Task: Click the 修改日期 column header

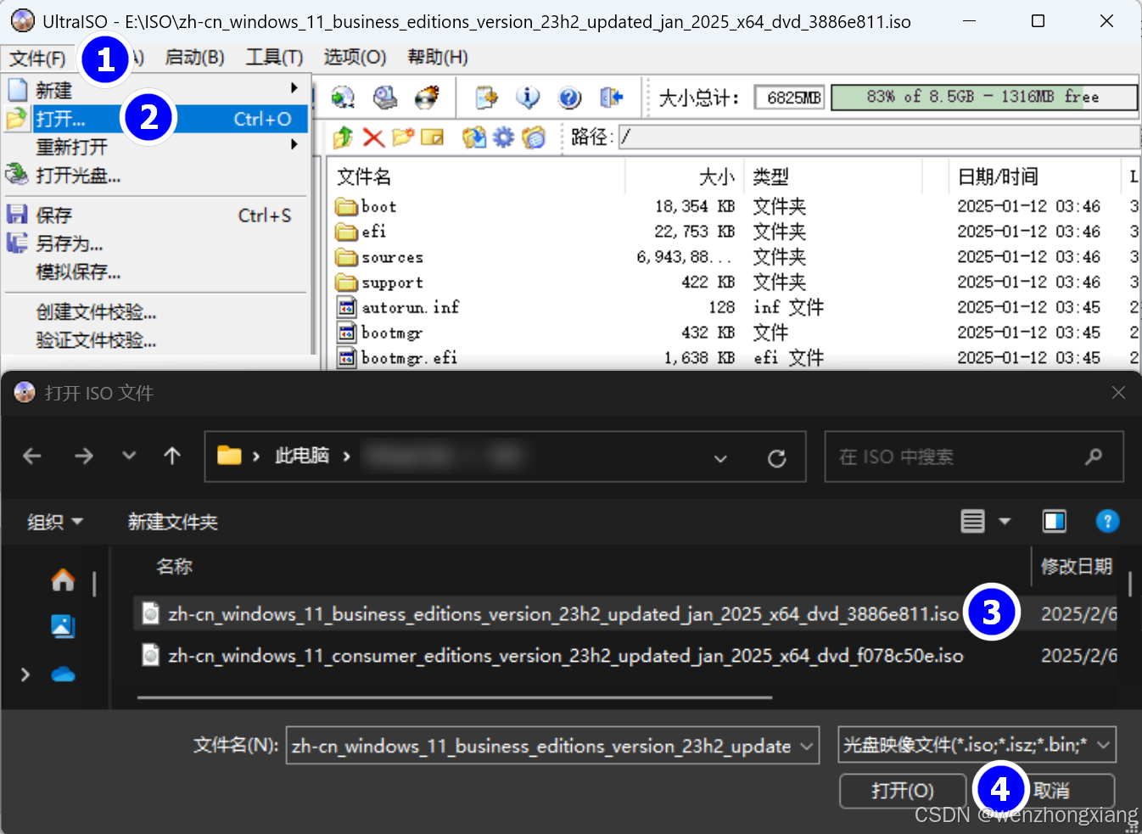Action: pos(1077,566)
